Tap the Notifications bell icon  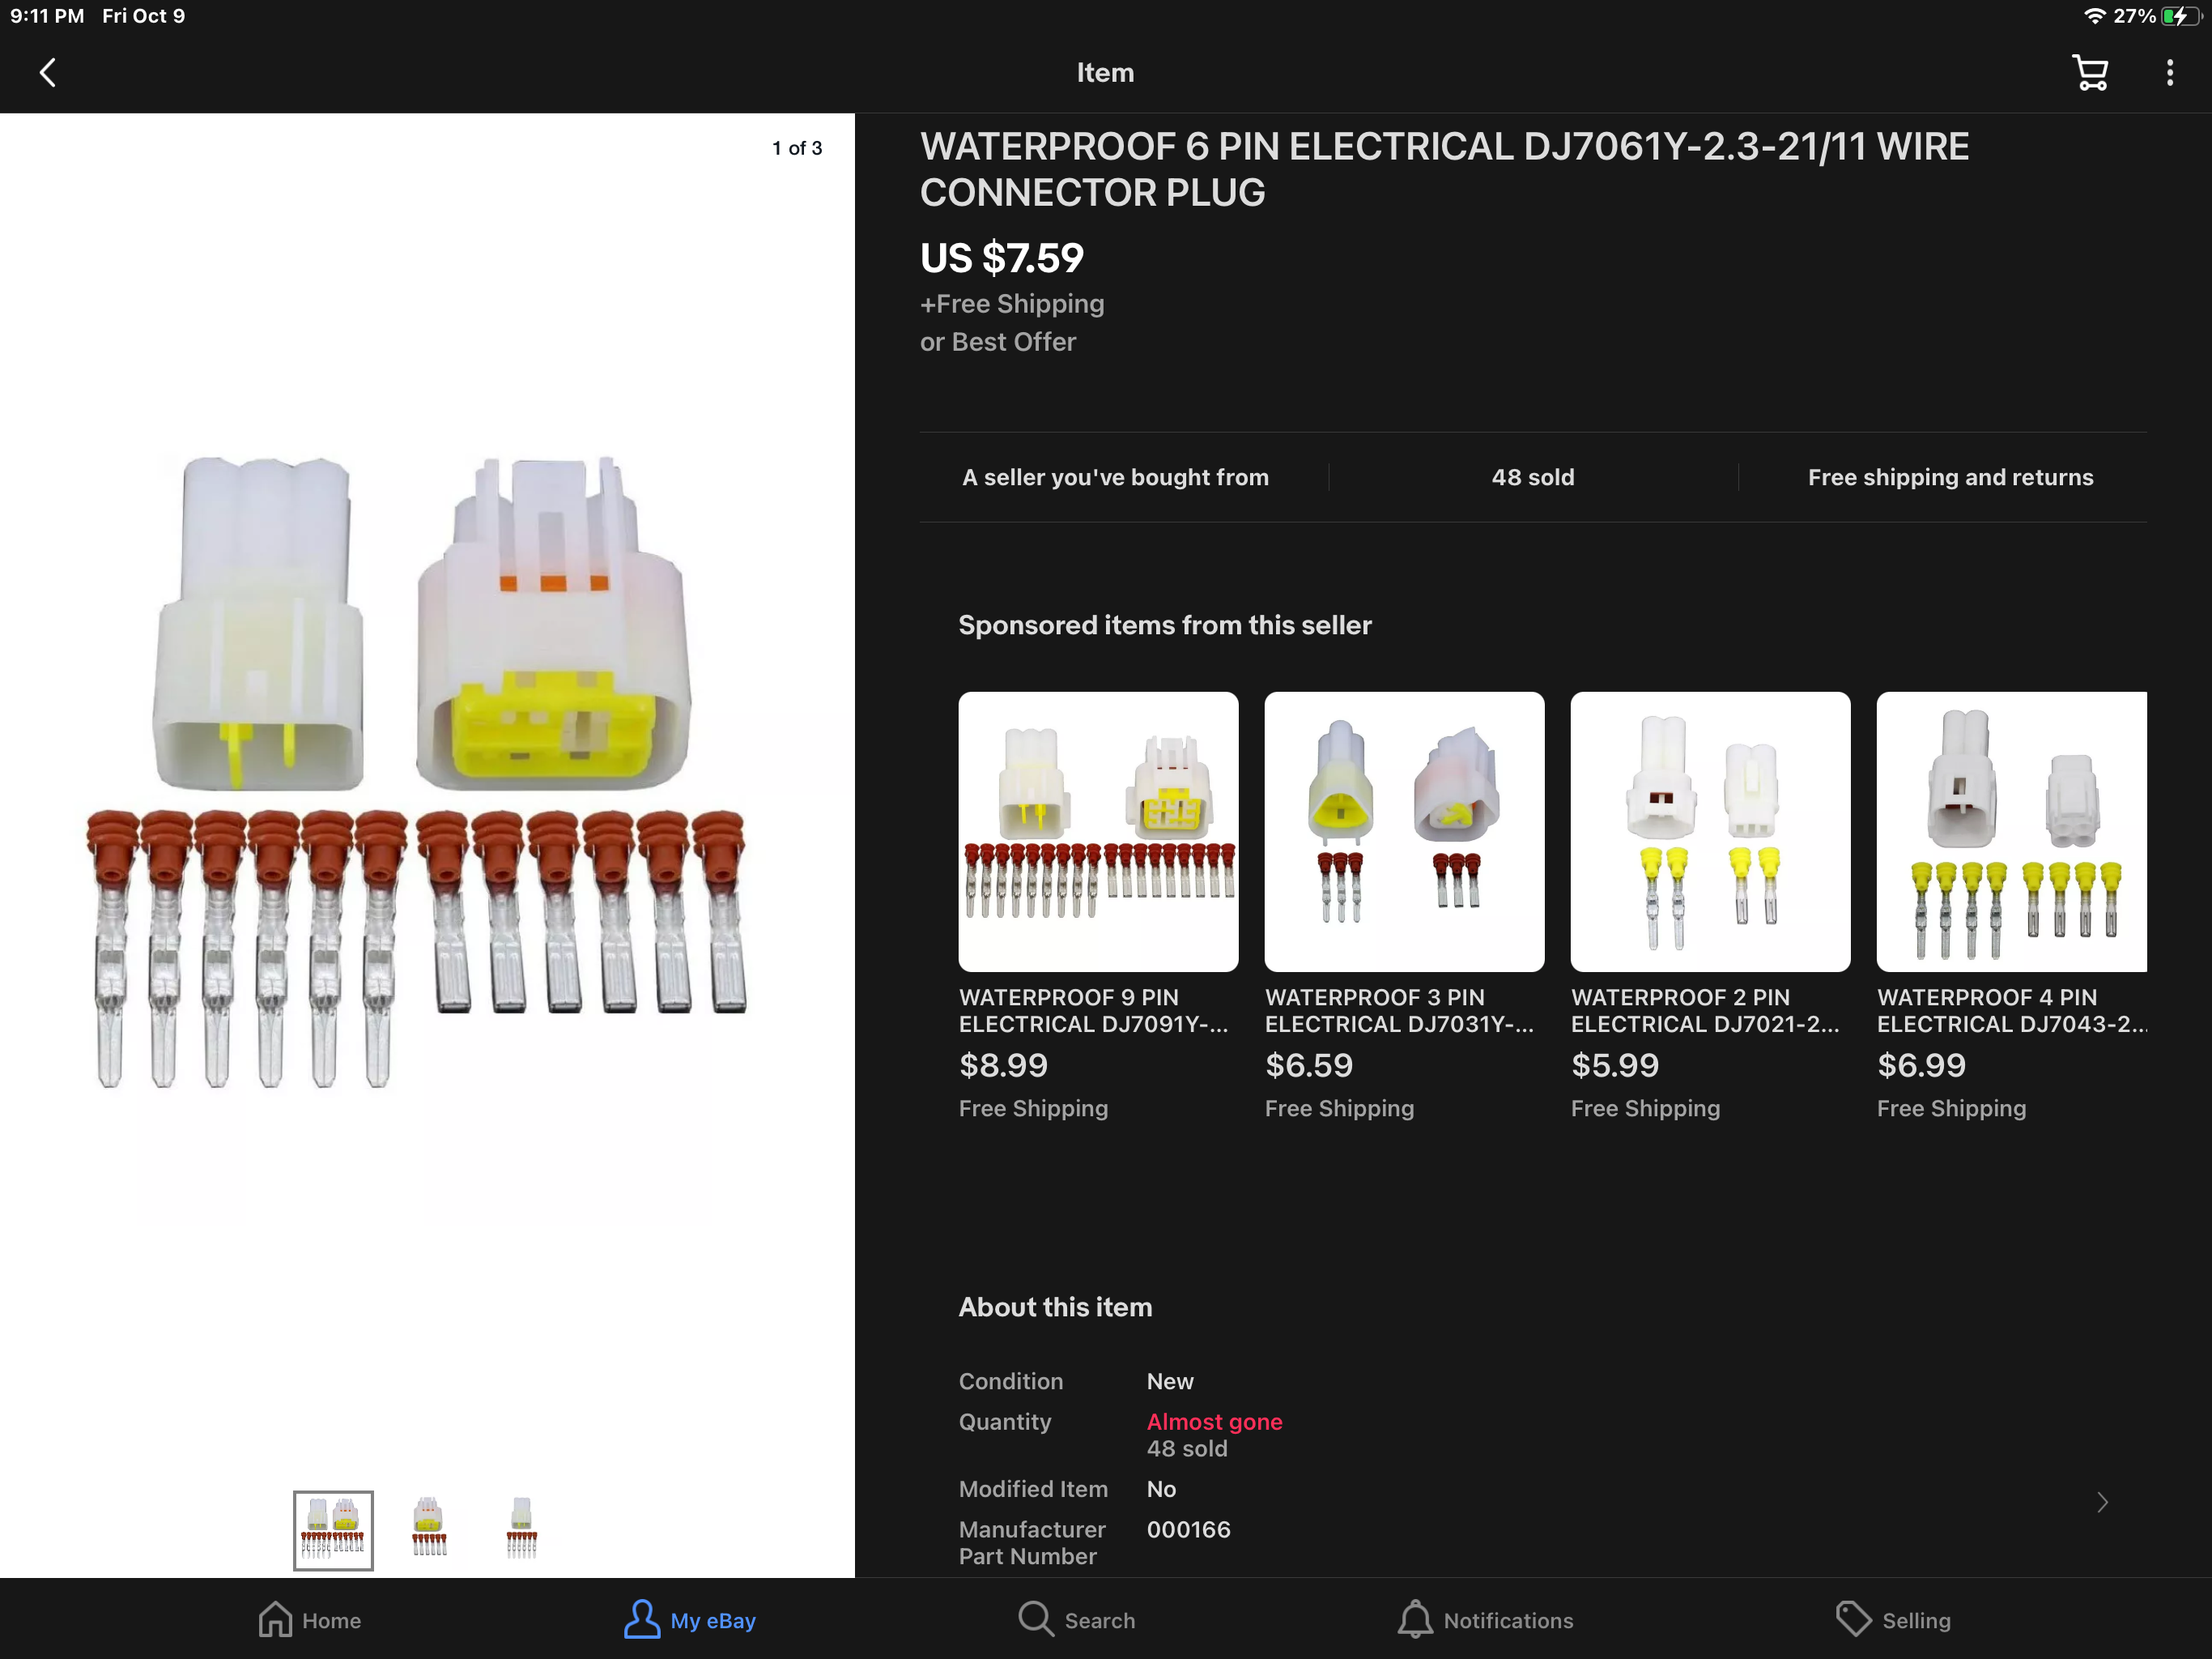tap(1415, 1619)
